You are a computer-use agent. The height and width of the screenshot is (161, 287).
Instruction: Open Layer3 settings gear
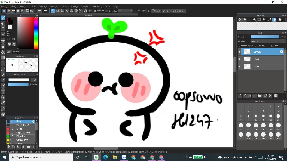281,52
